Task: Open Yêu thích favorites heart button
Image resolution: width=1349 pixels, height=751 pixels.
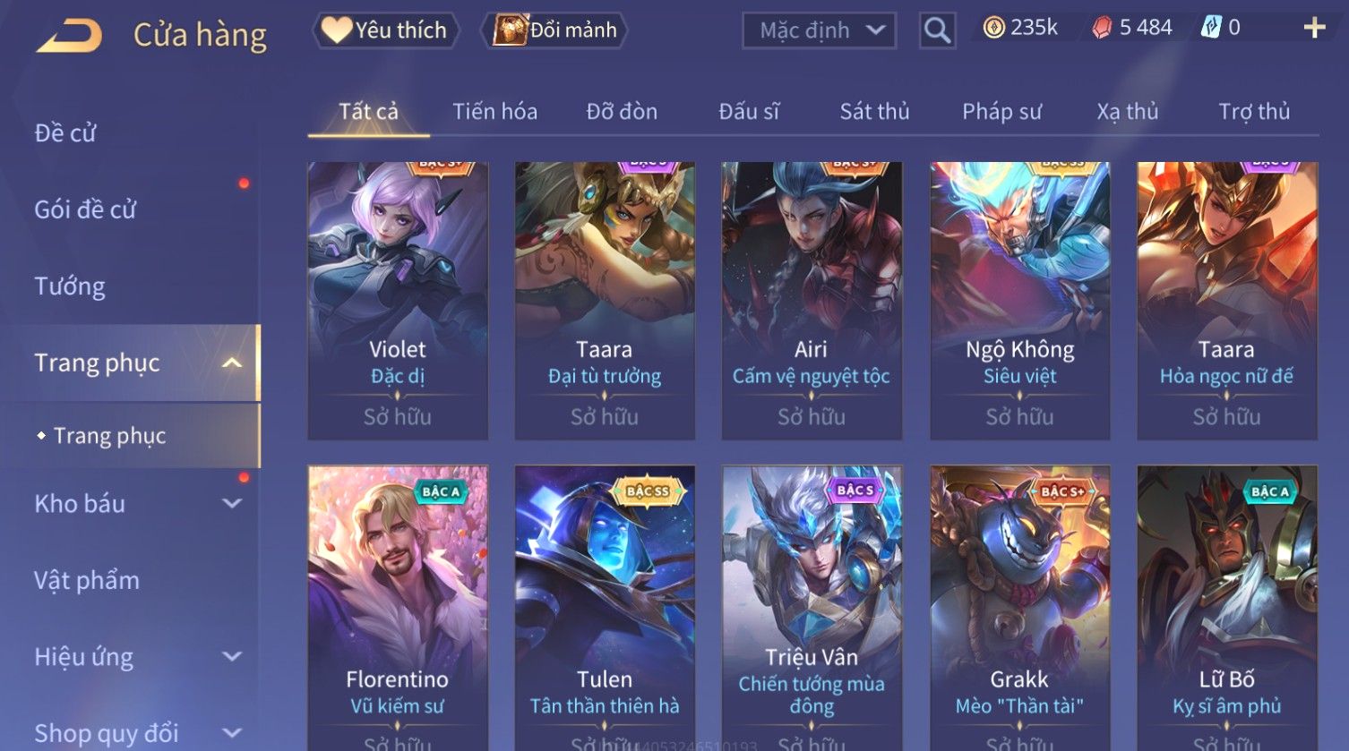Action: tap(385, 30)
